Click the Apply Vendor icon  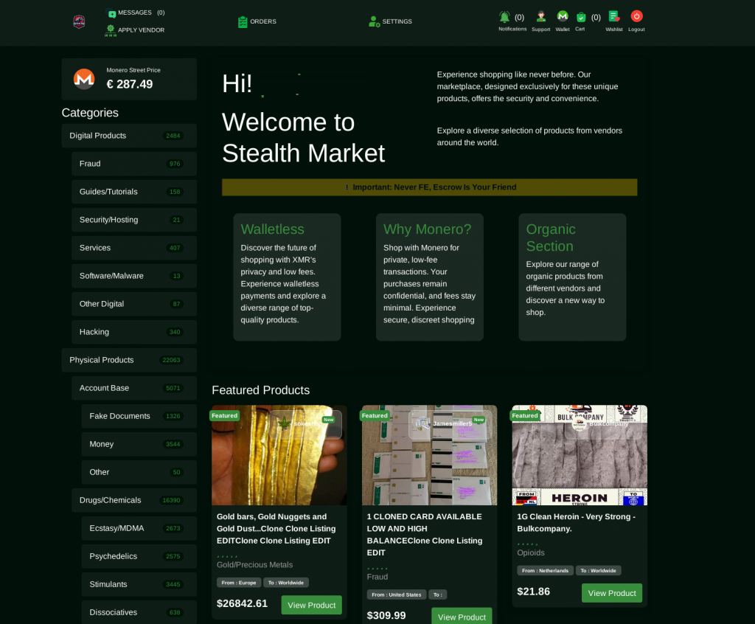pyautogui.click(x=111, y=30)
